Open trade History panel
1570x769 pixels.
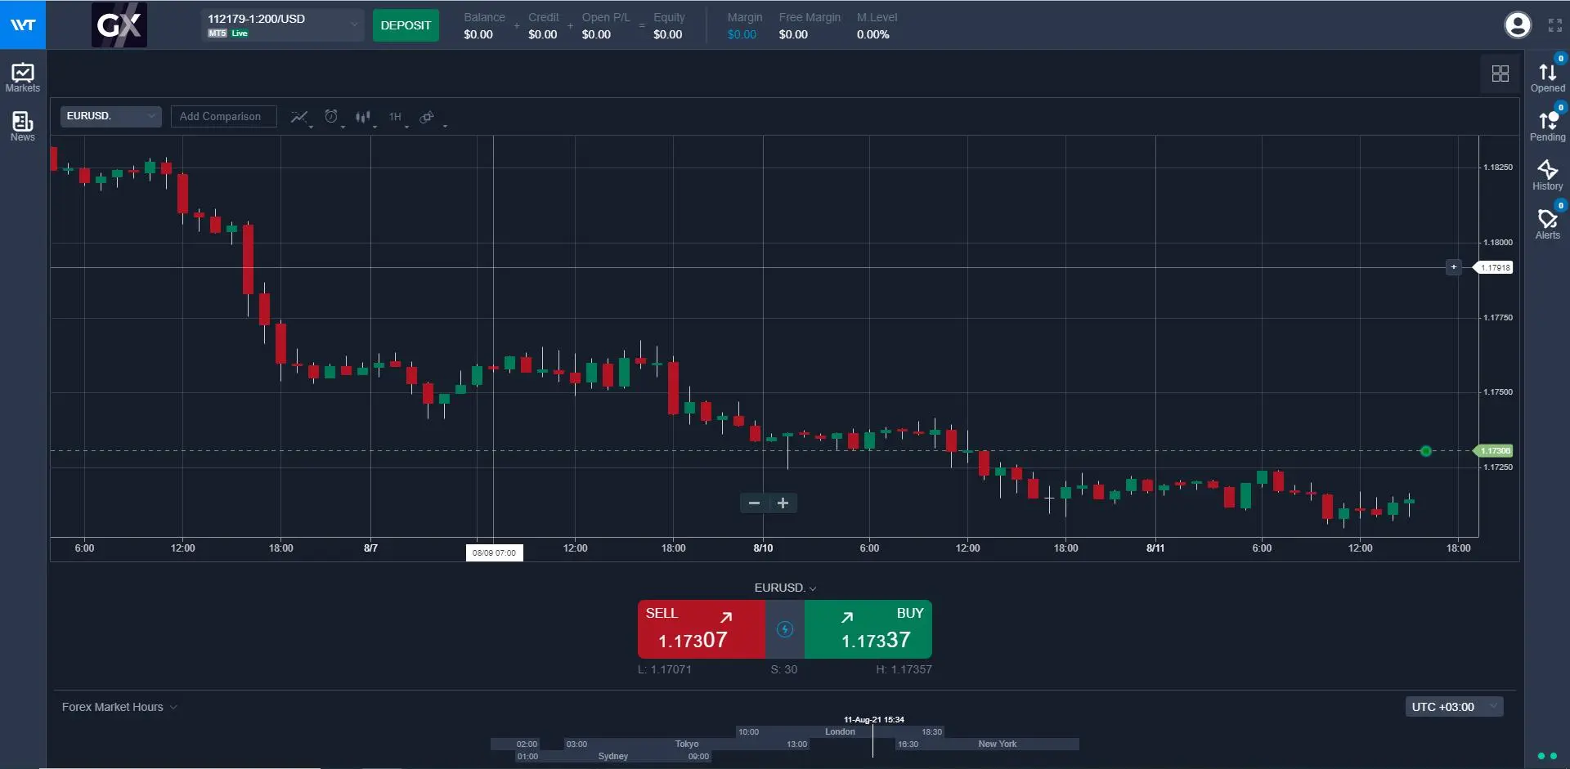1547,176
